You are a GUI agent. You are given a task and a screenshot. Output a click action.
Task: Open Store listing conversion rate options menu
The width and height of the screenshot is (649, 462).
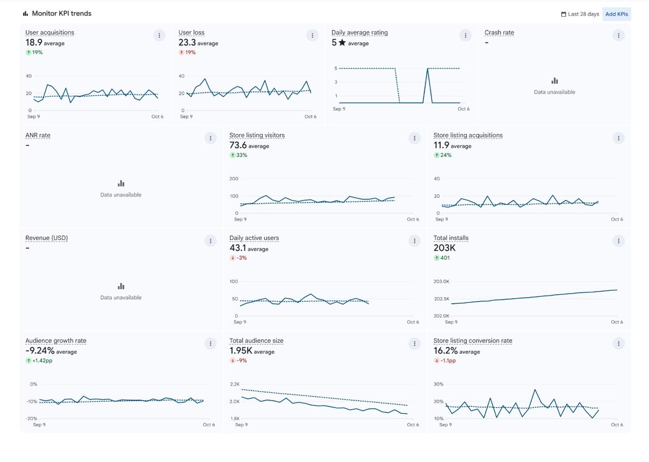pos(618,343)
